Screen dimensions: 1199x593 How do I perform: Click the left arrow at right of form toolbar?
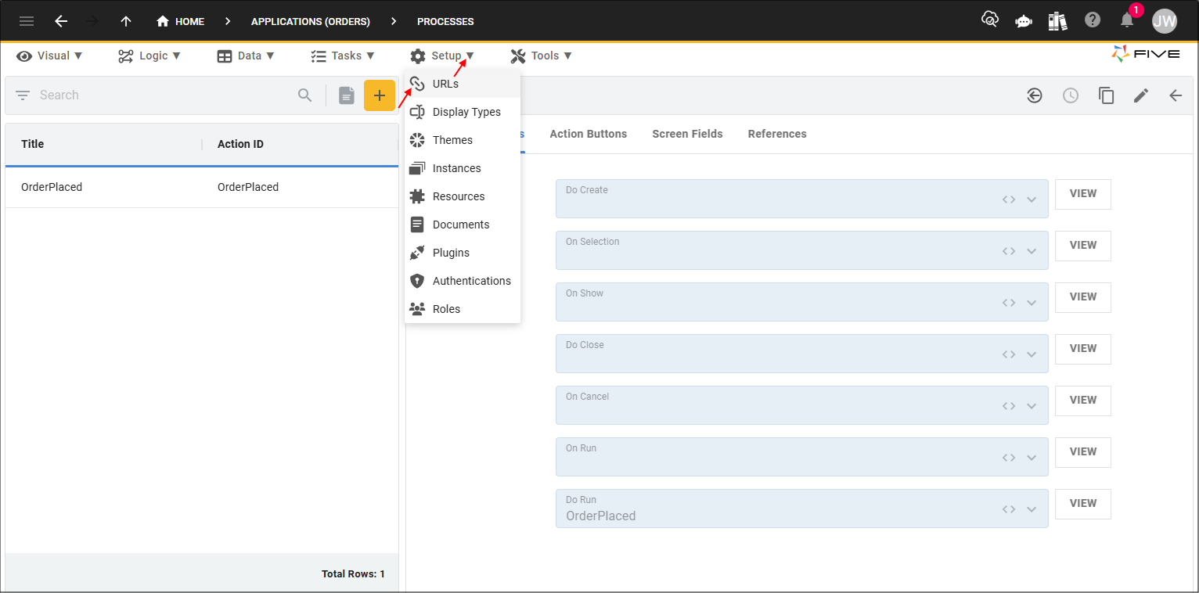pyautogui.click(x=1176, y=95)
